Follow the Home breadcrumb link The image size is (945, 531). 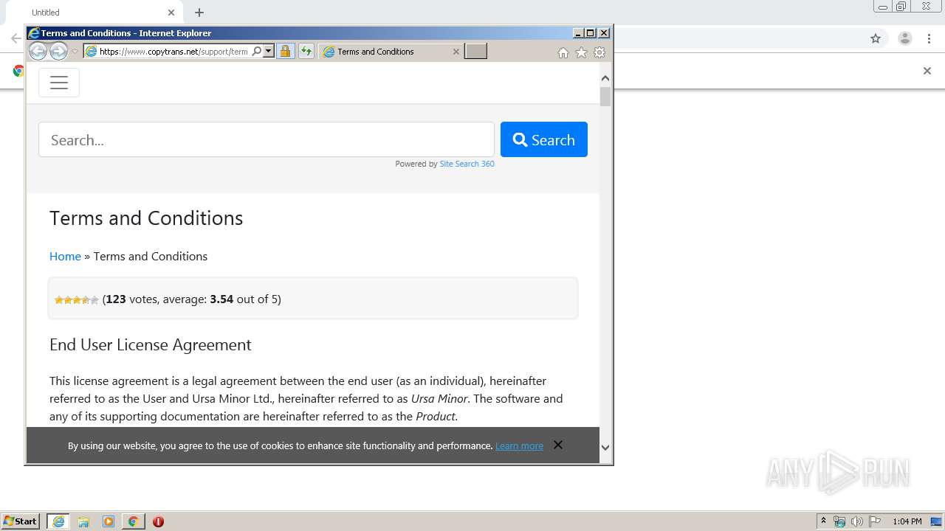[65, 256]
